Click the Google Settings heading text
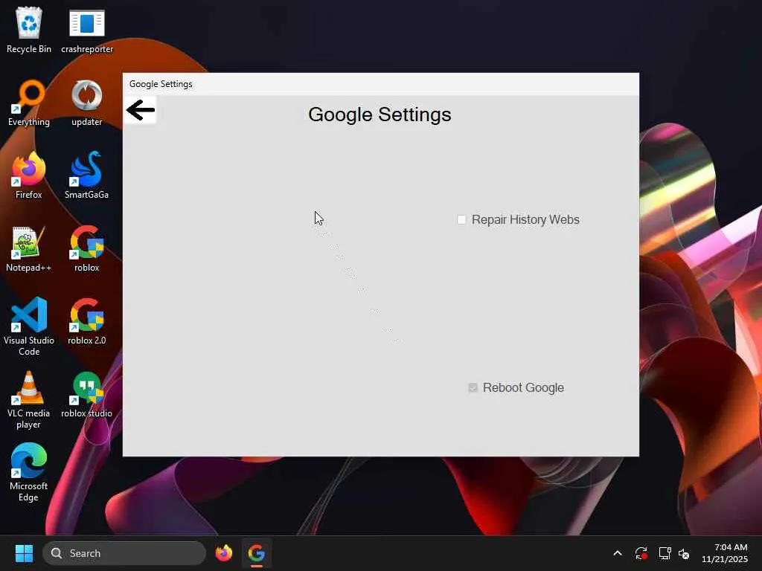 pyautogui.click(x=380, y=114)
